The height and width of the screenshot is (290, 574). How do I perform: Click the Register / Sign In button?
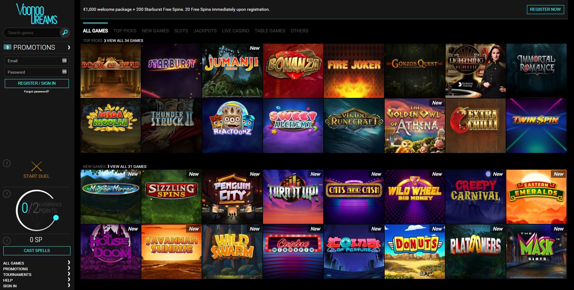[x=37, y=83]
